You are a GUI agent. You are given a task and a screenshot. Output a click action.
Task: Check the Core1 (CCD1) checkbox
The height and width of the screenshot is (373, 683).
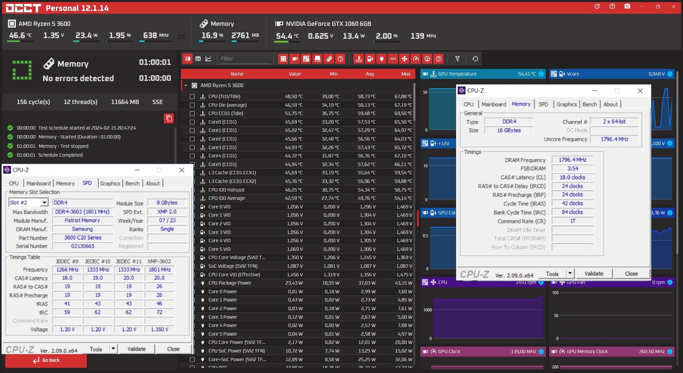(x=192, y=130)
